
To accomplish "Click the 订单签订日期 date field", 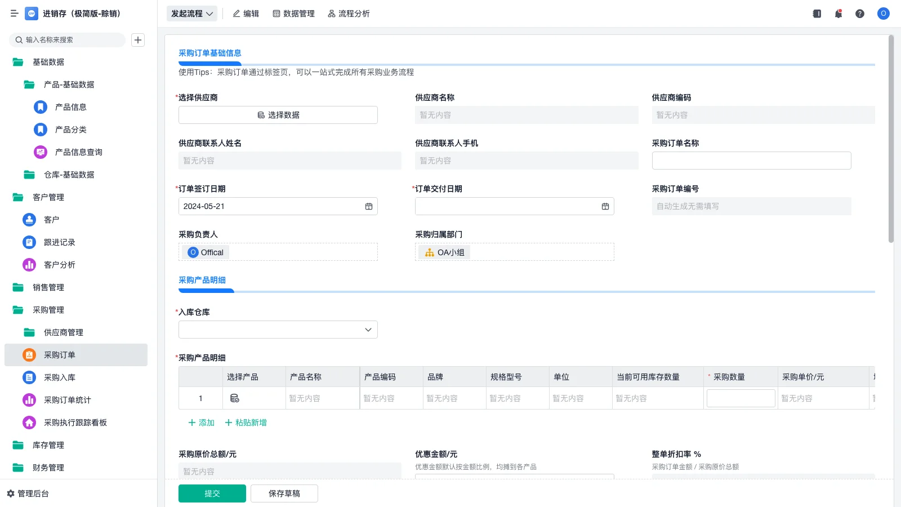I will click(x=278, y=206).
